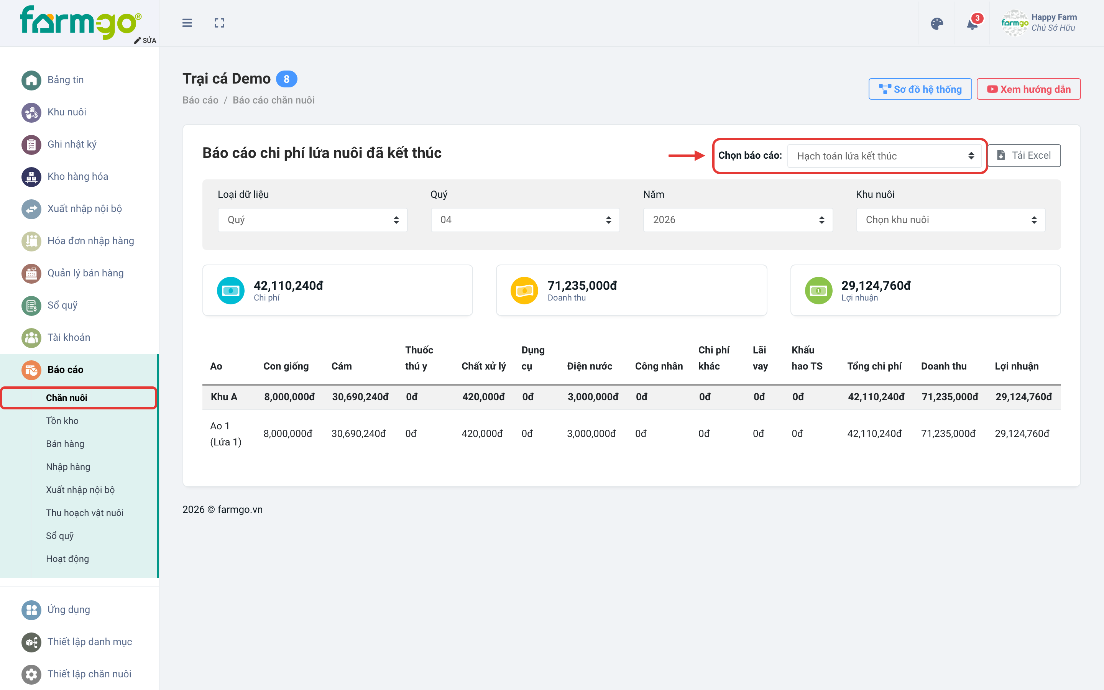Image resolution: width=1104 pixels, height=690 pixels.
Task: Click the Xuất nhập nội bộ icon
Action: coord(31,209)
